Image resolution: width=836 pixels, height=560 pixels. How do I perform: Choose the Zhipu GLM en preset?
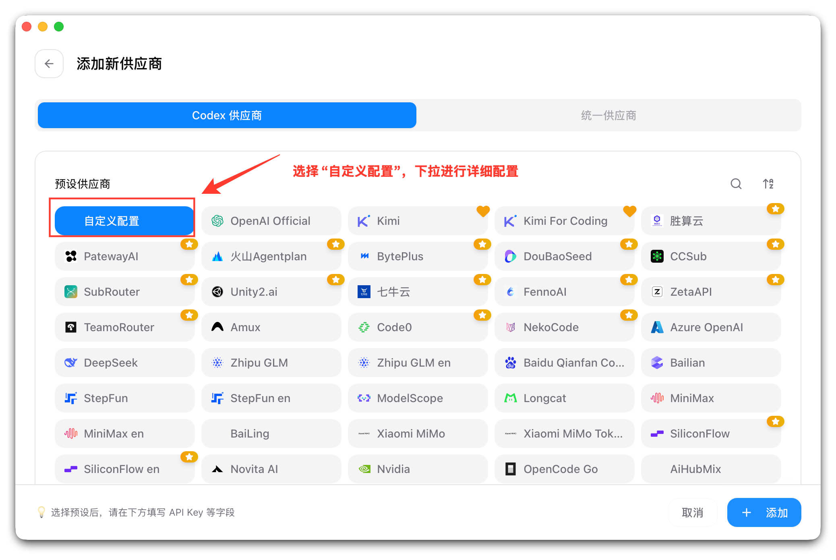(x=418, y=363)
